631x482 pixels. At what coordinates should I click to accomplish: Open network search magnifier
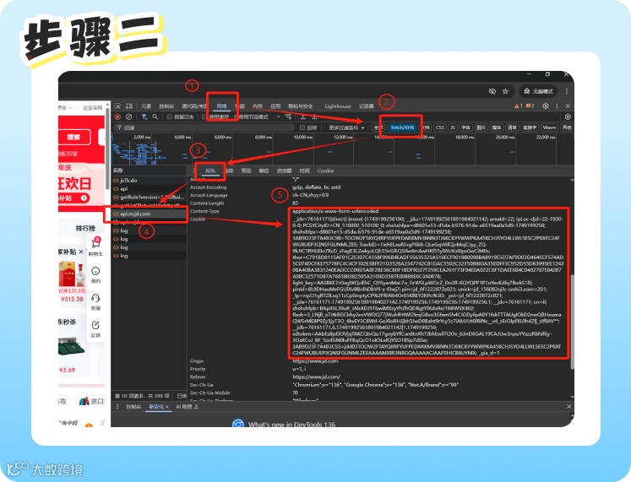(x=155, y=117)
